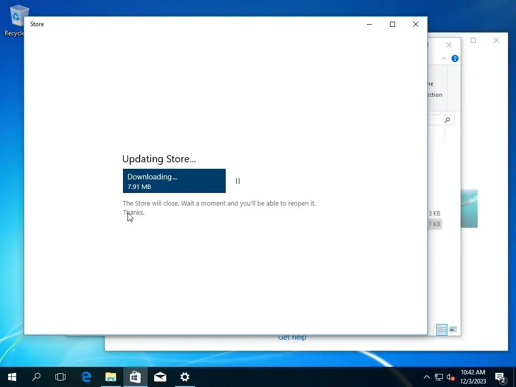The width and height of the screenshot is (516, 387).
Task: Close the File Explorer window
Action: coord(449,45)
